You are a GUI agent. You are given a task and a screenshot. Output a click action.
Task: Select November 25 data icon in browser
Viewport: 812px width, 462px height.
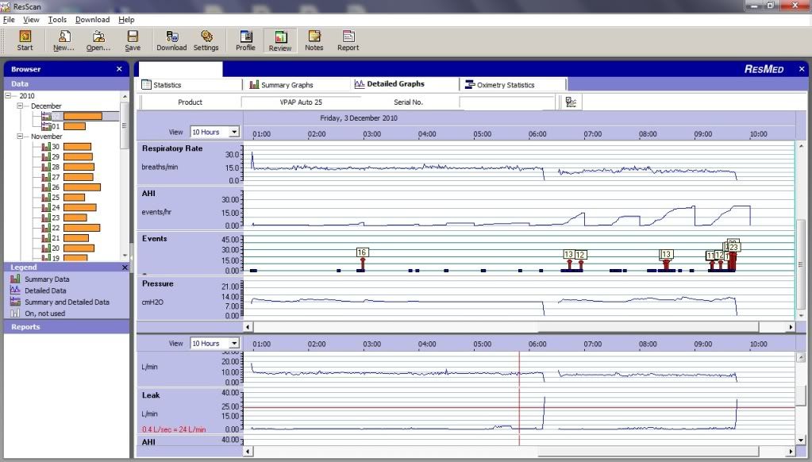click(46, 198)
